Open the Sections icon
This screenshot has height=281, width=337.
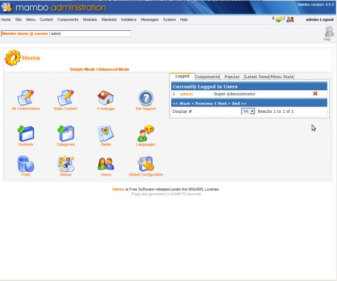[x=26, y=133]
